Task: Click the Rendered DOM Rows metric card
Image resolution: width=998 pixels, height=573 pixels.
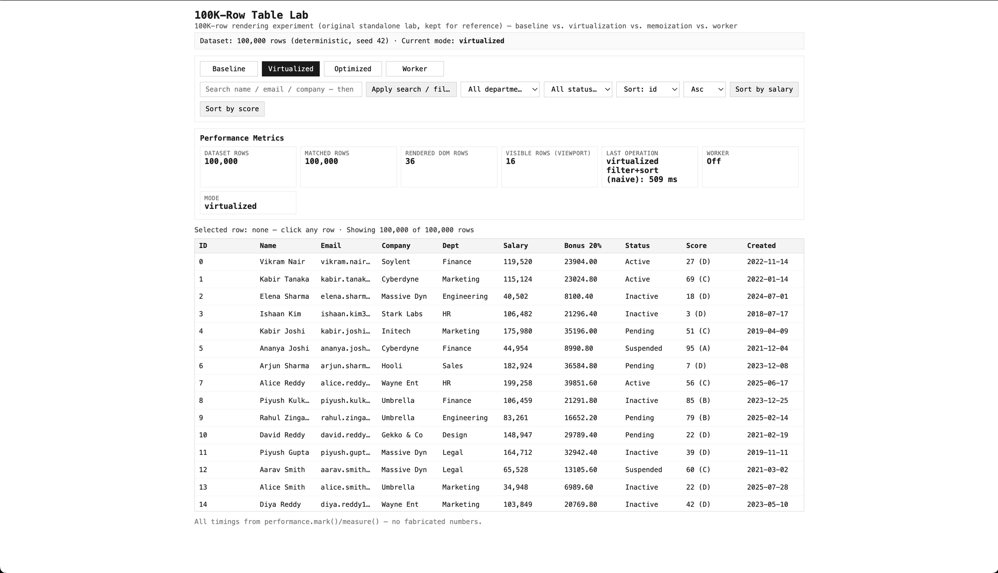Action: [449, 167]
